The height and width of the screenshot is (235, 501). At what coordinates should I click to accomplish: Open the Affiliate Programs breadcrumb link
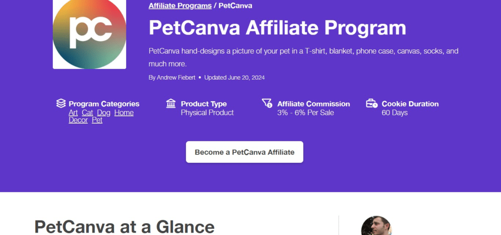pyautogui.click(x=180, y=6)
